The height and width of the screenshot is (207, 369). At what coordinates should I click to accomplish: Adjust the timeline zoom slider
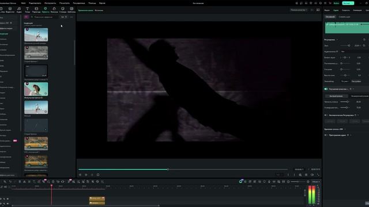(x=298, y=182)
